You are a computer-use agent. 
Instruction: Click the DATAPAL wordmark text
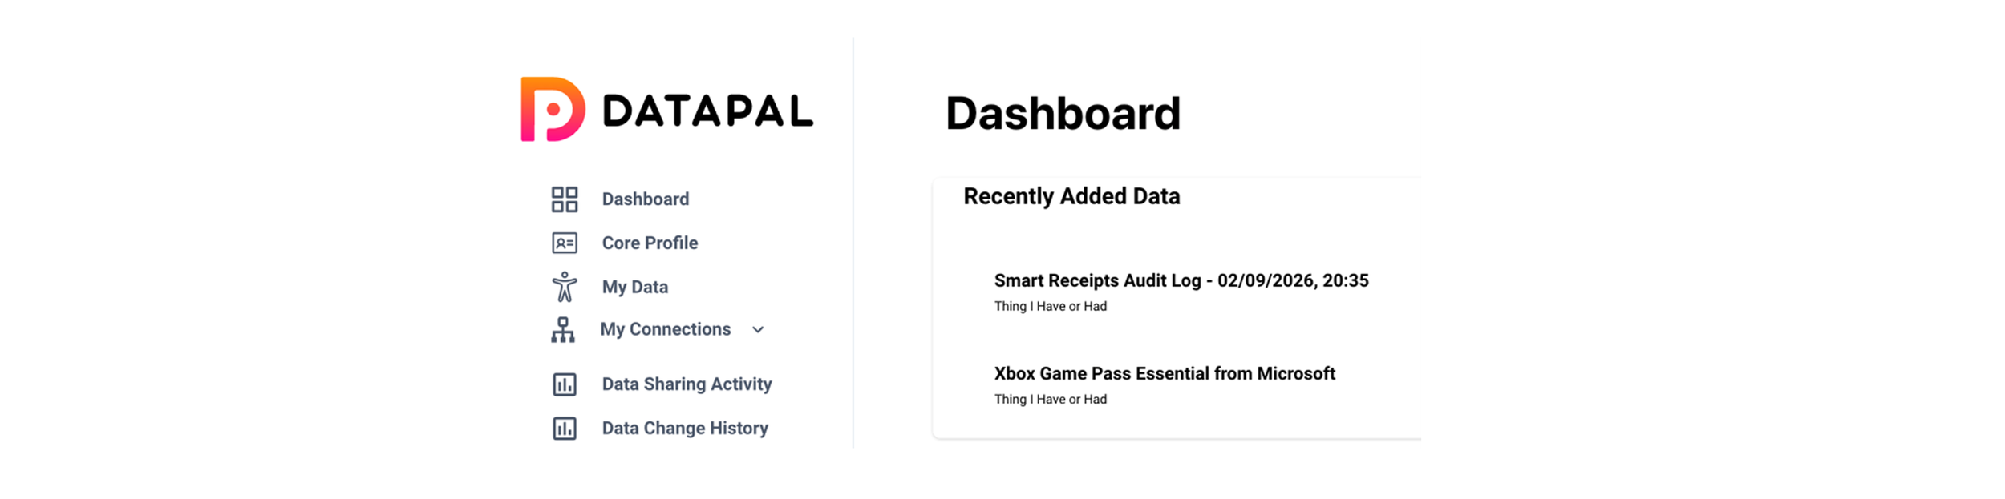708,111
